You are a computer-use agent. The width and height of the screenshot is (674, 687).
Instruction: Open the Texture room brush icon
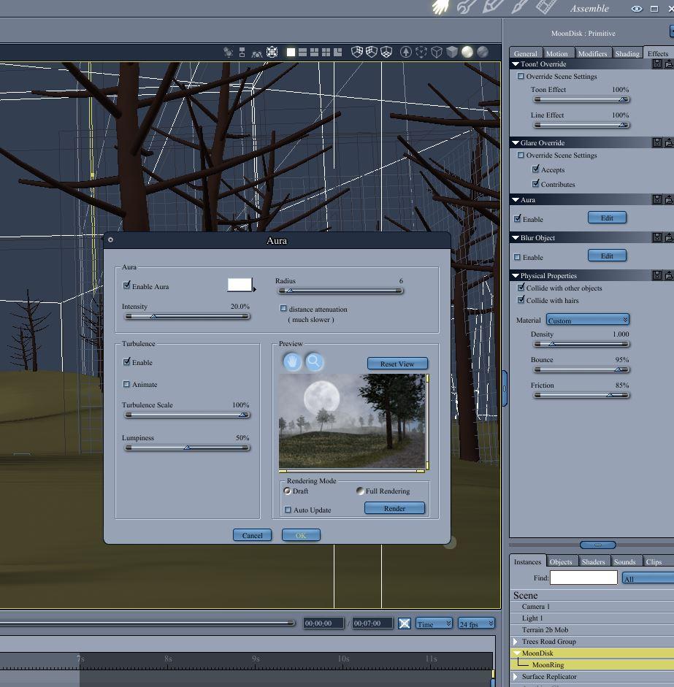click(520, 7)
